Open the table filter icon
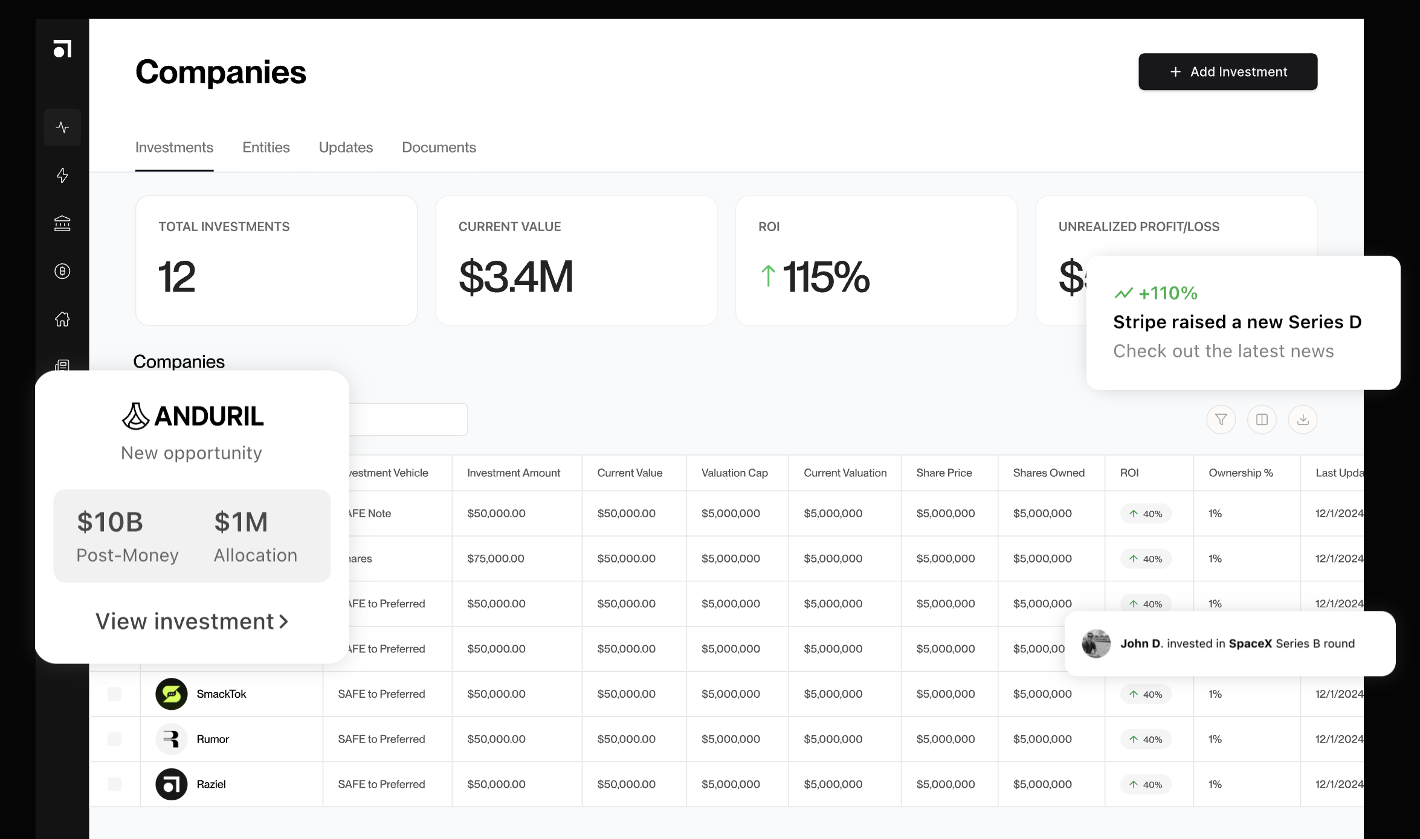1420x839 pixels. point(1221,419)
